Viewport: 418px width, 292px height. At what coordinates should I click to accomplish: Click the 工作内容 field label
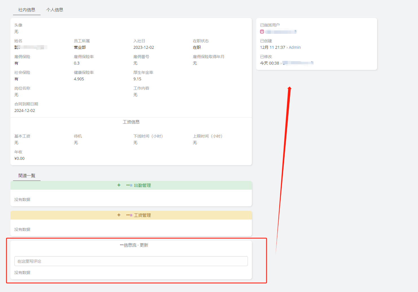(x=141, y=88)
